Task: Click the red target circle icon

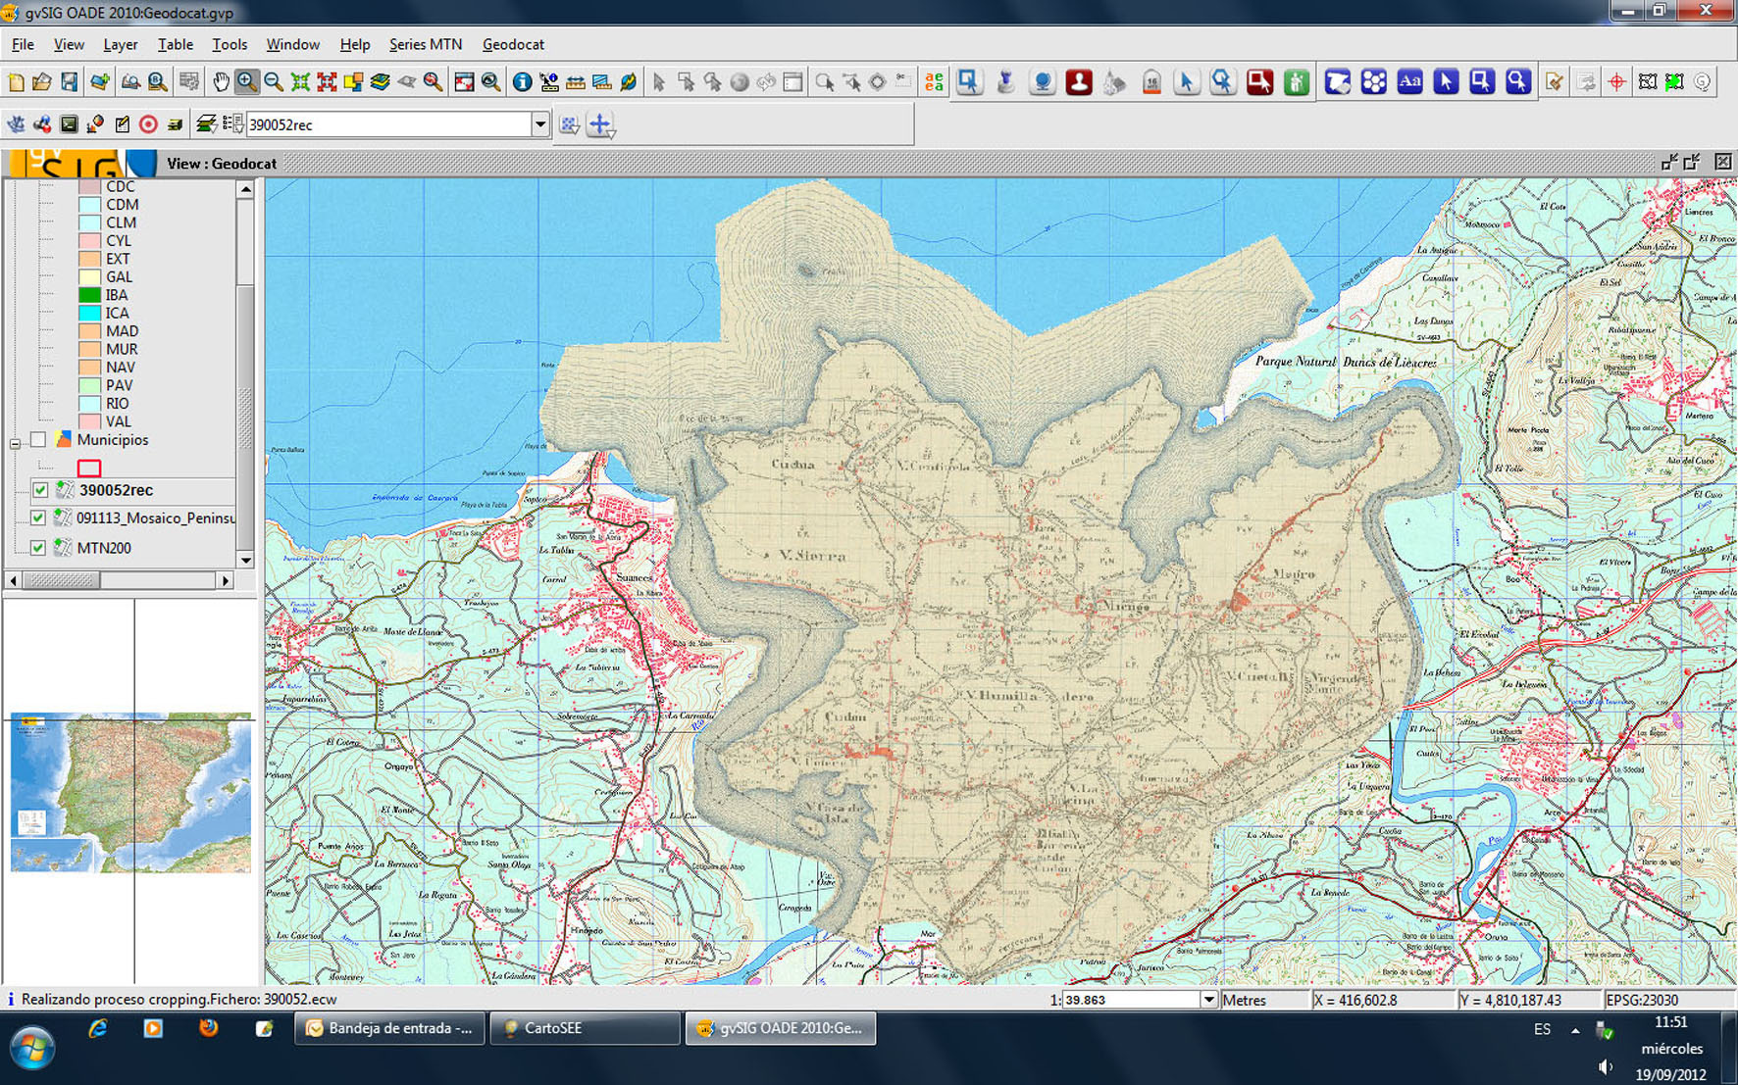Action: pyautogui.click(x=148, y=124)
